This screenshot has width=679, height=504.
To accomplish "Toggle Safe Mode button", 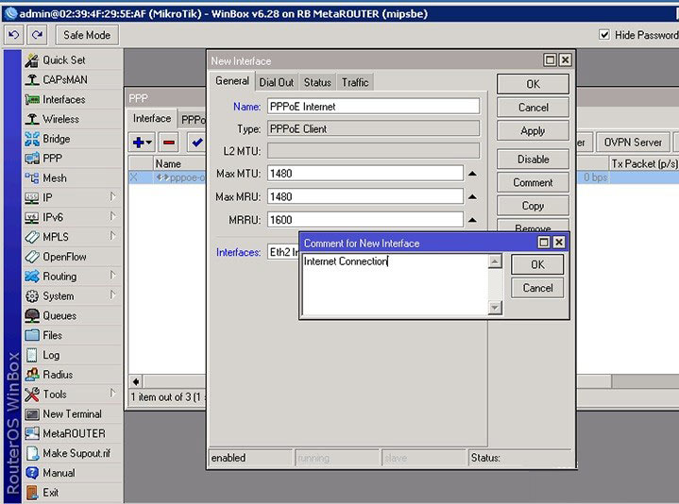I will point(87,35).
